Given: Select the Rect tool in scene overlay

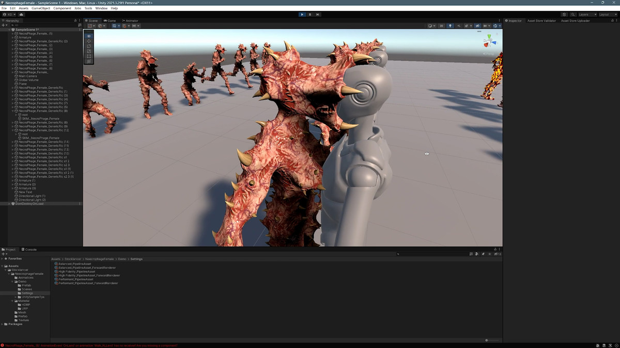Looking at the screenshot, I should coord(89,56).
